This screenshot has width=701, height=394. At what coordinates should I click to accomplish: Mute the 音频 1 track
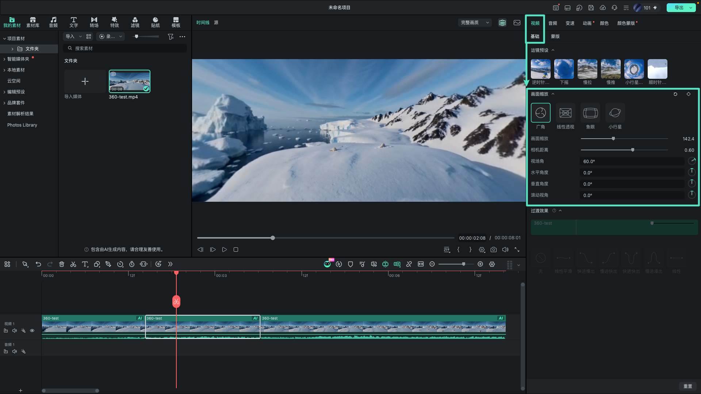15,351
